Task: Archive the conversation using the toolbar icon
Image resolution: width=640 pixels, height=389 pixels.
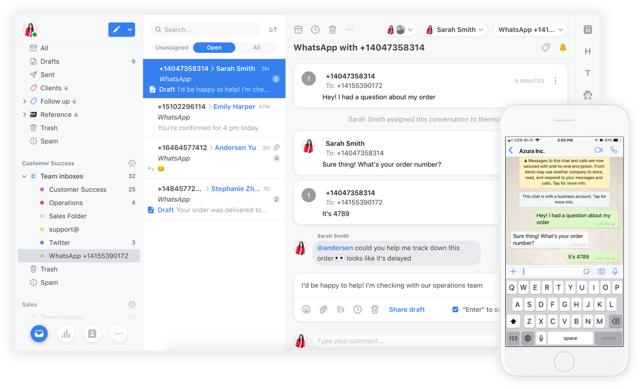Action: point(298,29)
